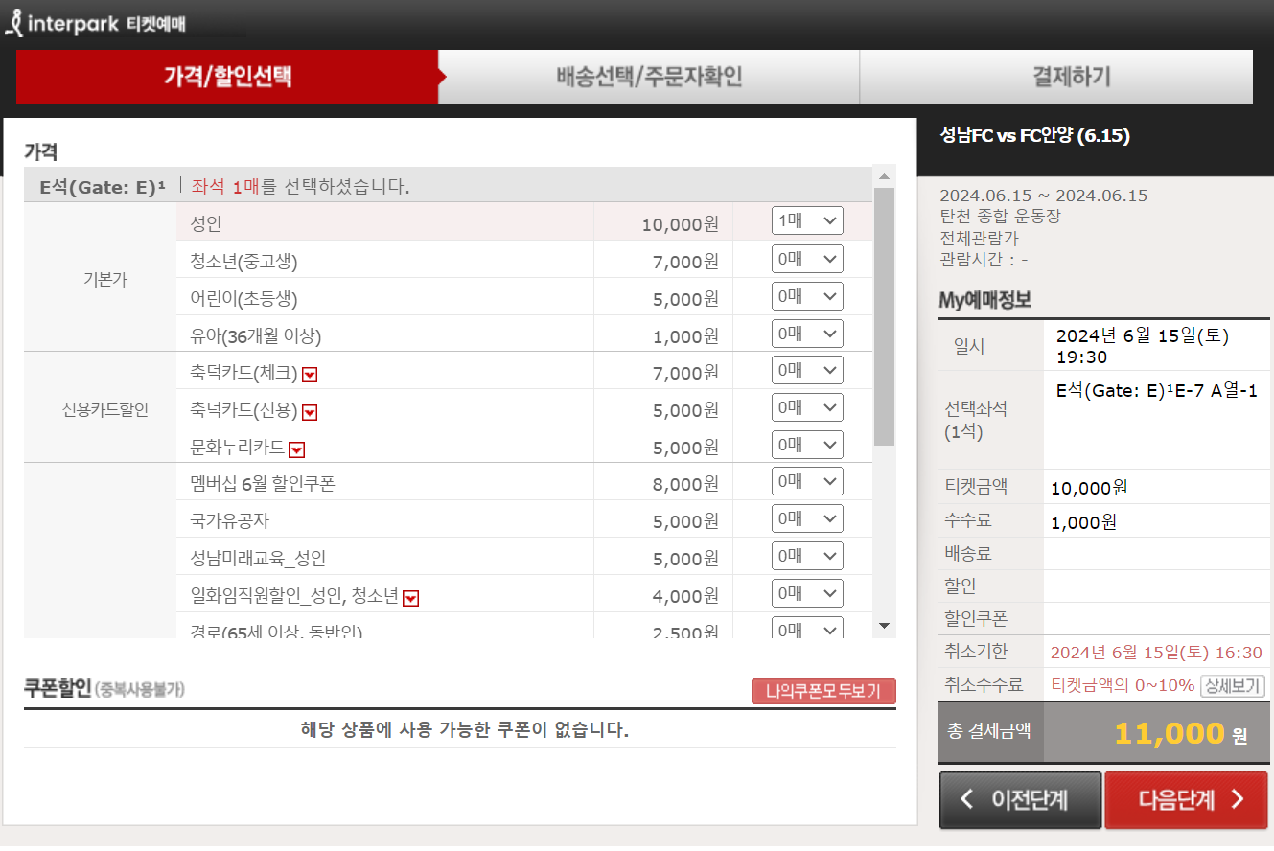The height and width of the screenshot is (851, 1274).
Task: Click the 티켓금액 10,000원 value
Action: [x=1089, y=488]
